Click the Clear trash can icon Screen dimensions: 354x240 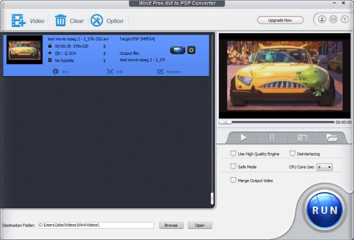[x=61, y=21]
